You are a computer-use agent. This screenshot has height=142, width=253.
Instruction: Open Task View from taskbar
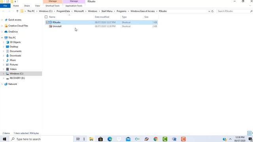click(78, 139)
